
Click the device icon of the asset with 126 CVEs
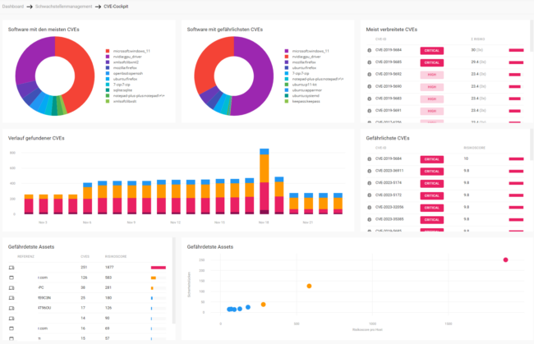tap(12, 277)
